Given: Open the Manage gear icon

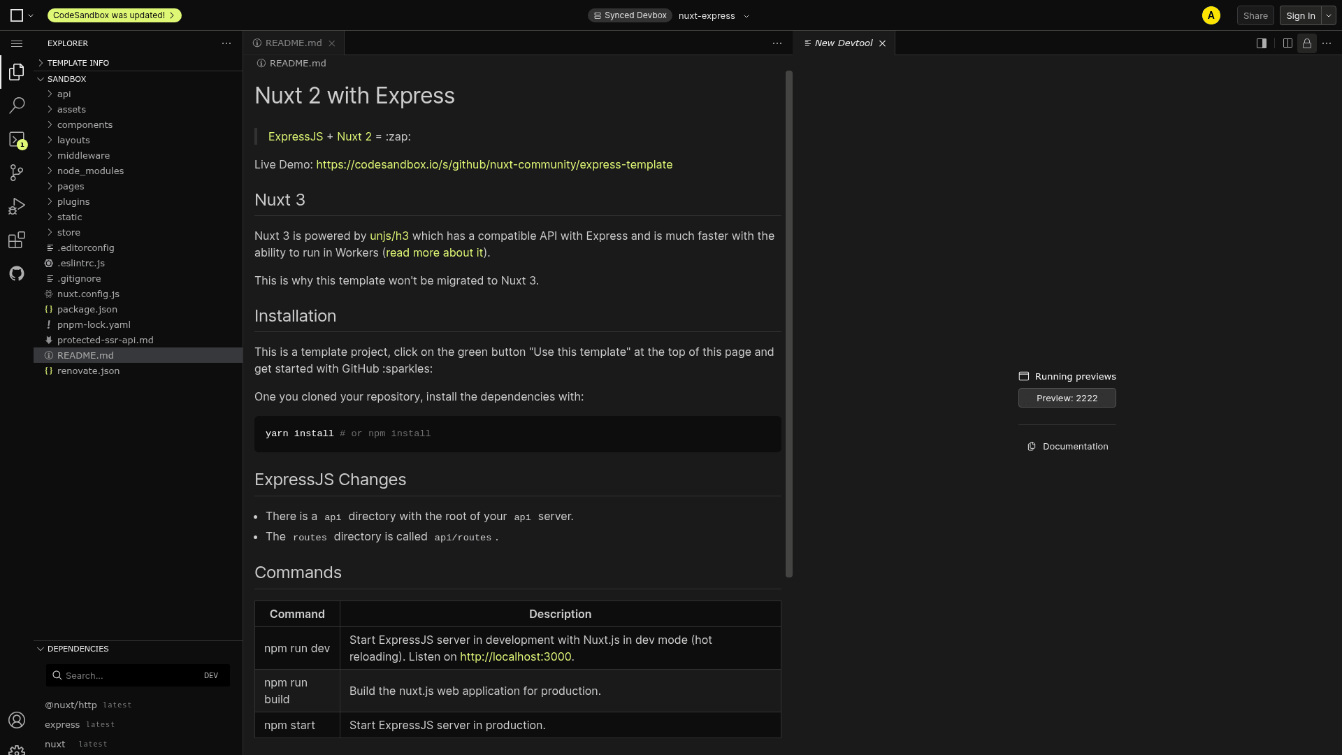Looking at the screenshot, I should (x=17, y=751).
